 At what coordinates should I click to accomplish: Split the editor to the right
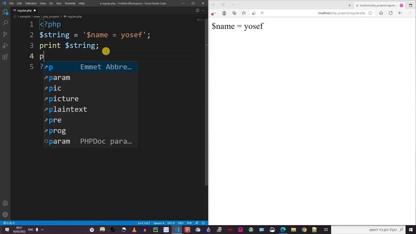(x=197, y=10)
